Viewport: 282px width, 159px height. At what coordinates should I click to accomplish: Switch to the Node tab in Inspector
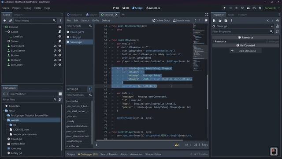coord(231,15)
